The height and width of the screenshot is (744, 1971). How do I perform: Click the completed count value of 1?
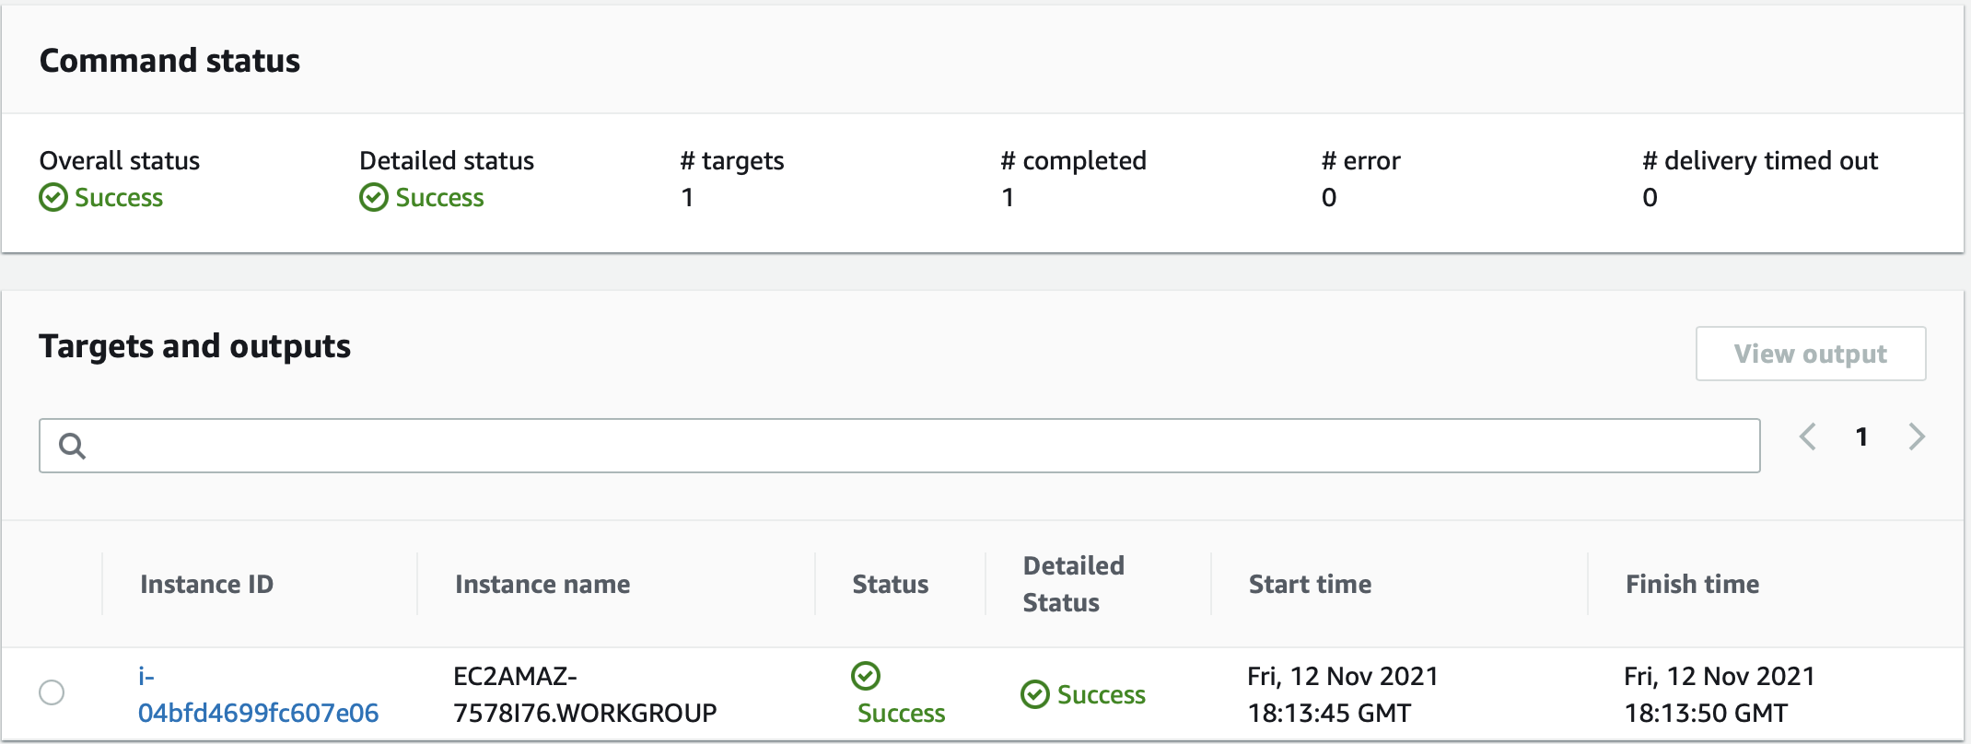click(1008, 197)
